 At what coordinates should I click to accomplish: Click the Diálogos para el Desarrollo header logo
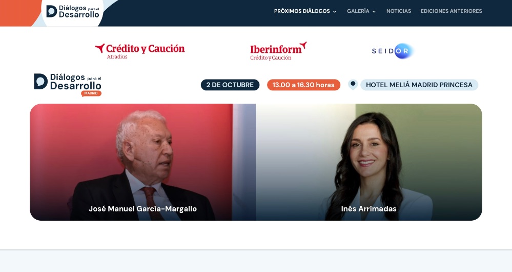coord(72,11)
